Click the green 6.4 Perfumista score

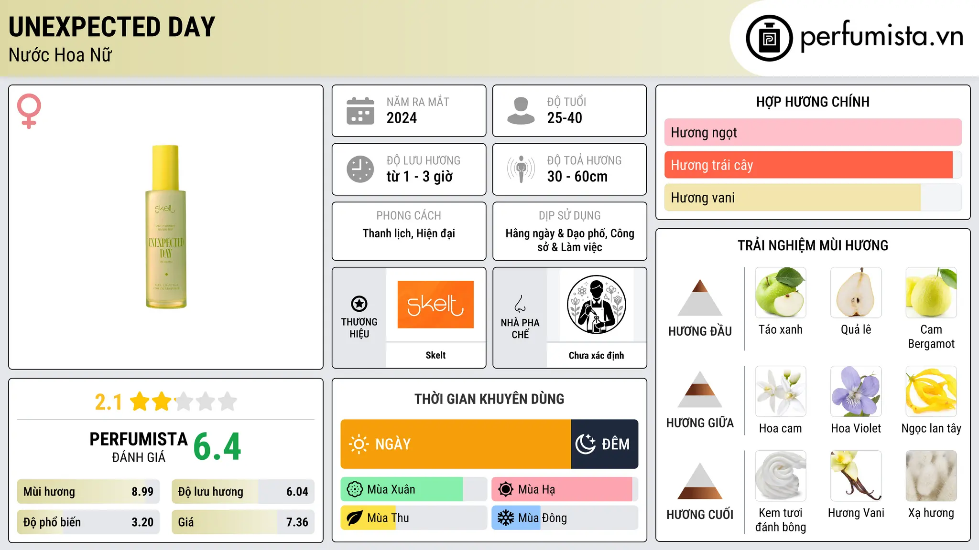tap(218, 447)
